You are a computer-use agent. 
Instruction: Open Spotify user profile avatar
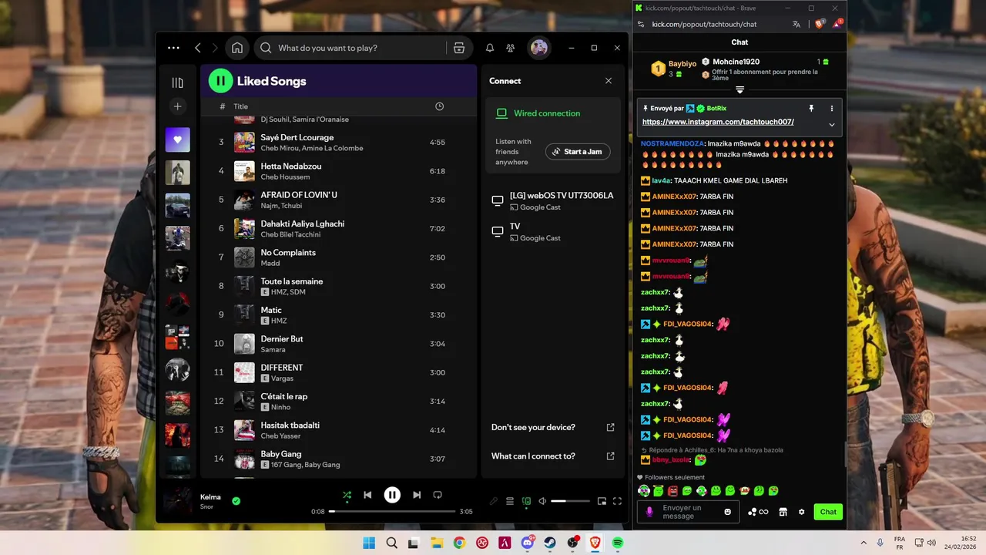[539, 48]
